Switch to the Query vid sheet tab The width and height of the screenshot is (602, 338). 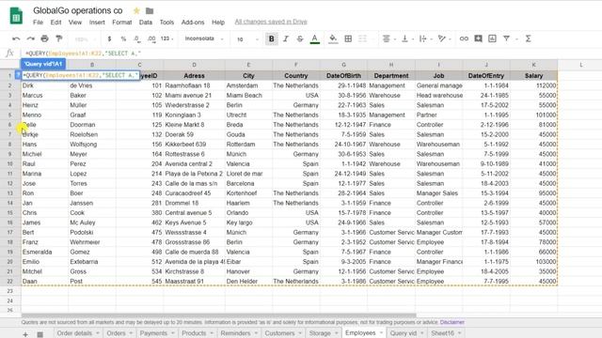coord(406,333)
